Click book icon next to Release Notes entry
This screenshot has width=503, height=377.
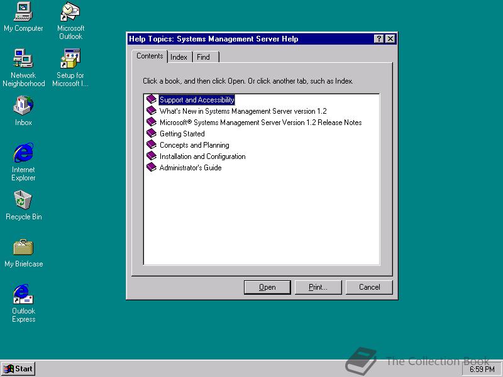click(152, 122)
